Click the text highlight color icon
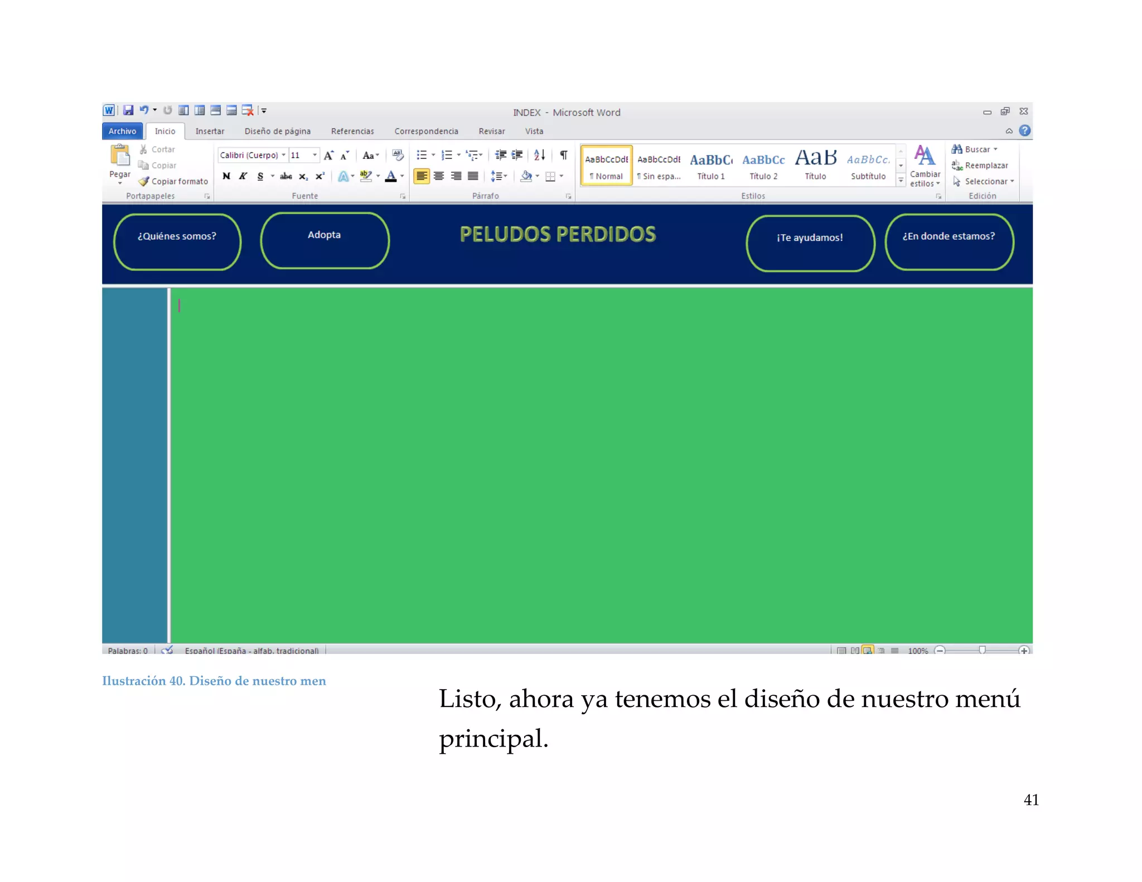The width and height of the screenshot is (1142, 882). pos(366,176)
